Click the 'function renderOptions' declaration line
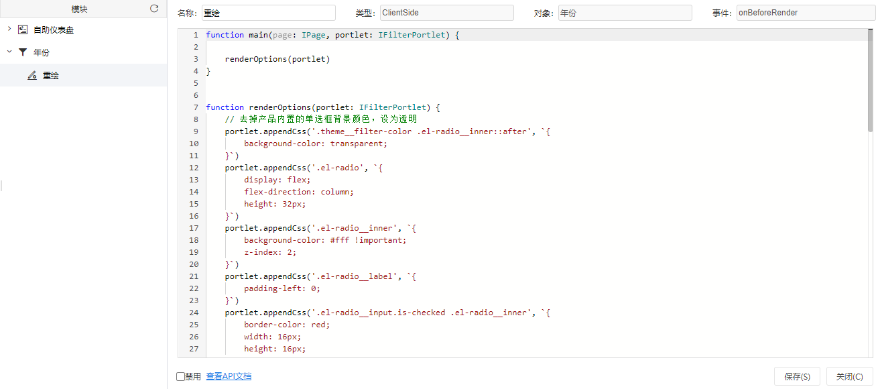The image size is (880, 389). [x=323, y=107]
